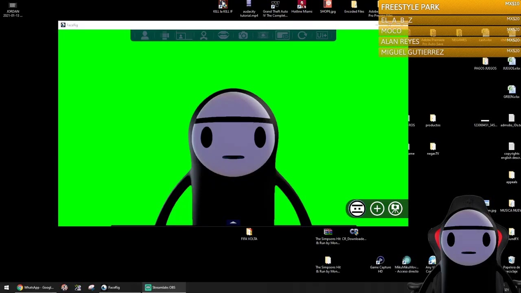Select the appeals folder
The image size is (521, 293).
[512, 178]
